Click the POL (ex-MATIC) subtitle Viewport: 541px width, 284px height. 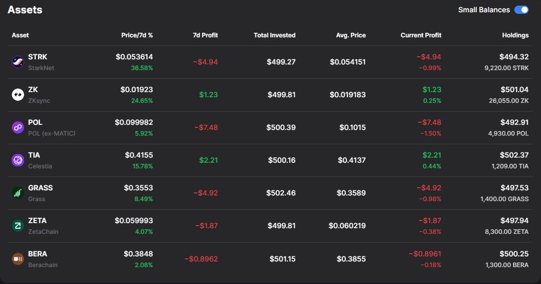coord(52,133)
